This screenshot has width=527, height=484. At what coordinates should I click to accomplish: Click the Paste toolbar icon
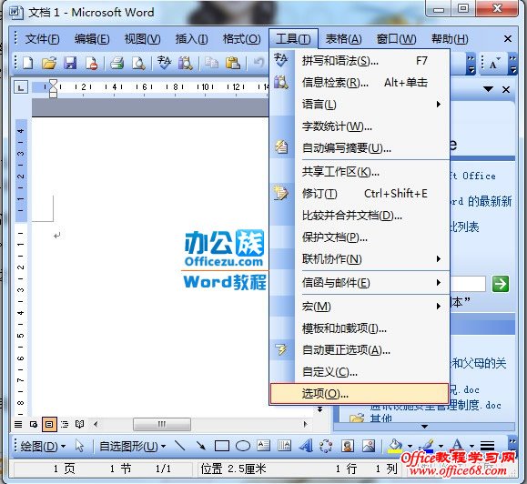click(x=233, y=63)
